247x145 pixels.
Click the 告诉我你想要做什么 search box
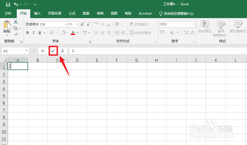tap(176, 14)
